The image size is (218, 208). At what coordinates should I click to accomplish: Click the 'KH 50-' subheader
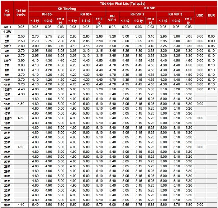[x=47, y=14]
